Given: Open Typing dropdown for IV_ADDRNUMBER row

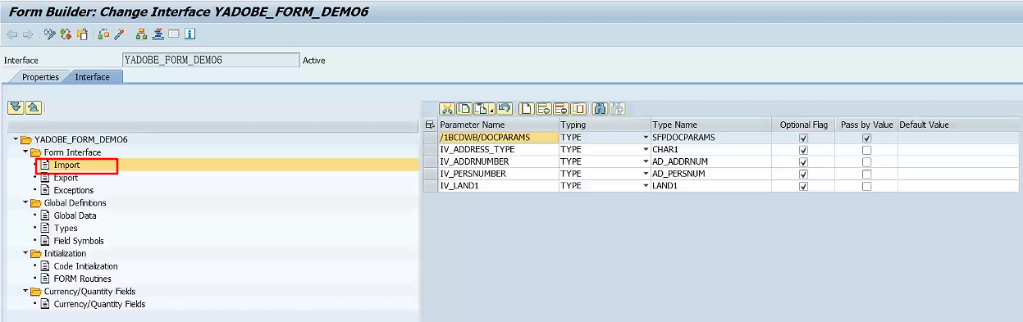Looking at the screenshot, I should [x=646, y=162].
